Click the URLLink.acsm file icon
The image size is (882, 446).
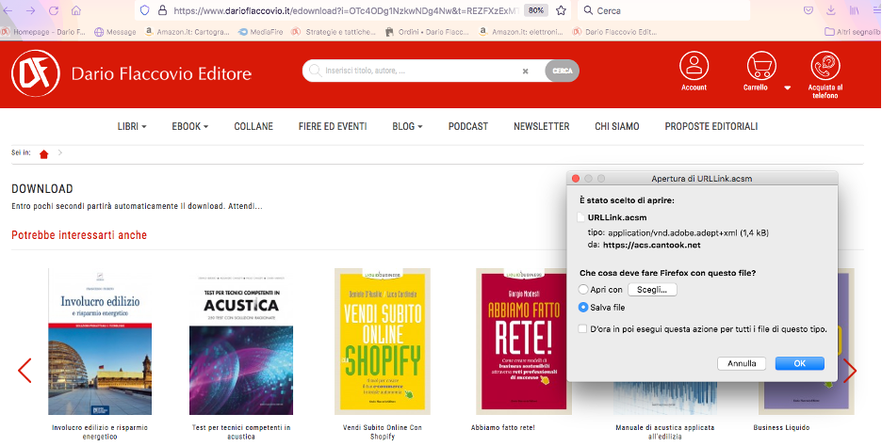(x=581, y=217)
